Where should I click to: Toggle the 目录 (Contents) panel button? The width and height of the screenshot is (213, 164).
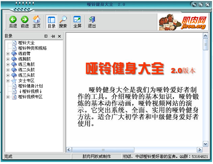[x=51, y=21]
